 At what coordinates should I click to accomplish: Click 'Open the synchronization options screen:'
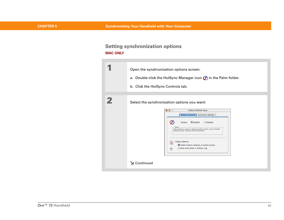tap(165, 69)
